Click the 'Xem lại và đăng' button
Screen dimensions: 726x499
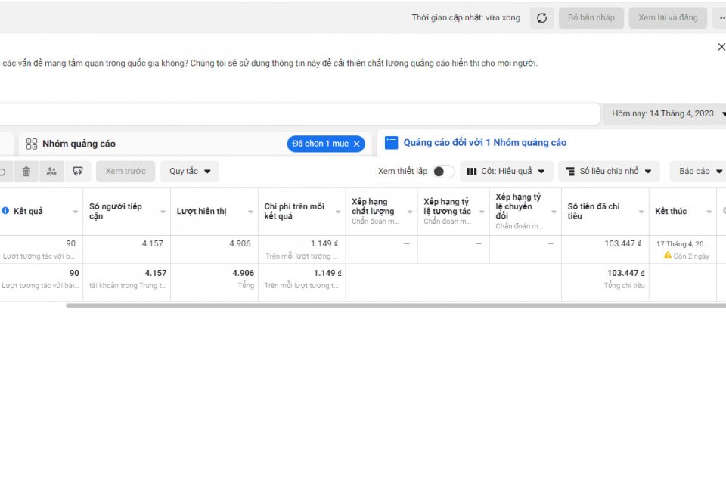[668, 18]
